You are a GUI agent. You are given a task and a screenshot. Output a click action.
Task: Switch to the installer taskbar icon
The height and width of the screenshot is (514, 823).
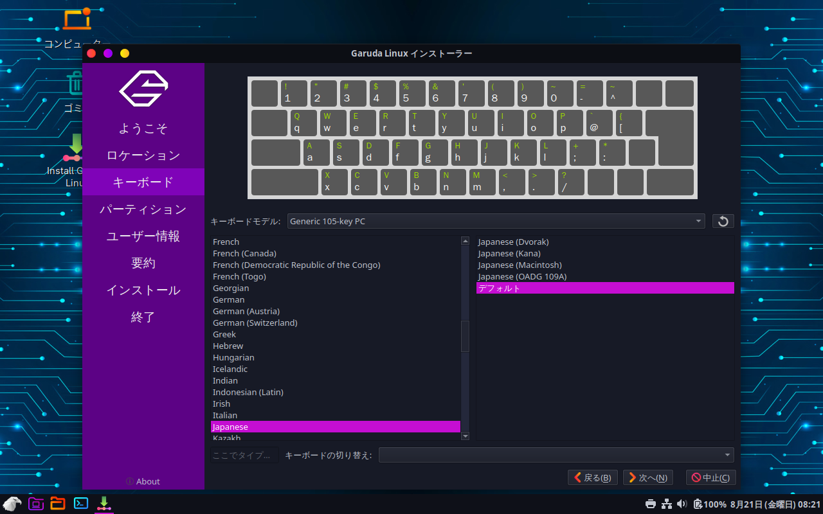pyautogui.click(x=104, y=504)
